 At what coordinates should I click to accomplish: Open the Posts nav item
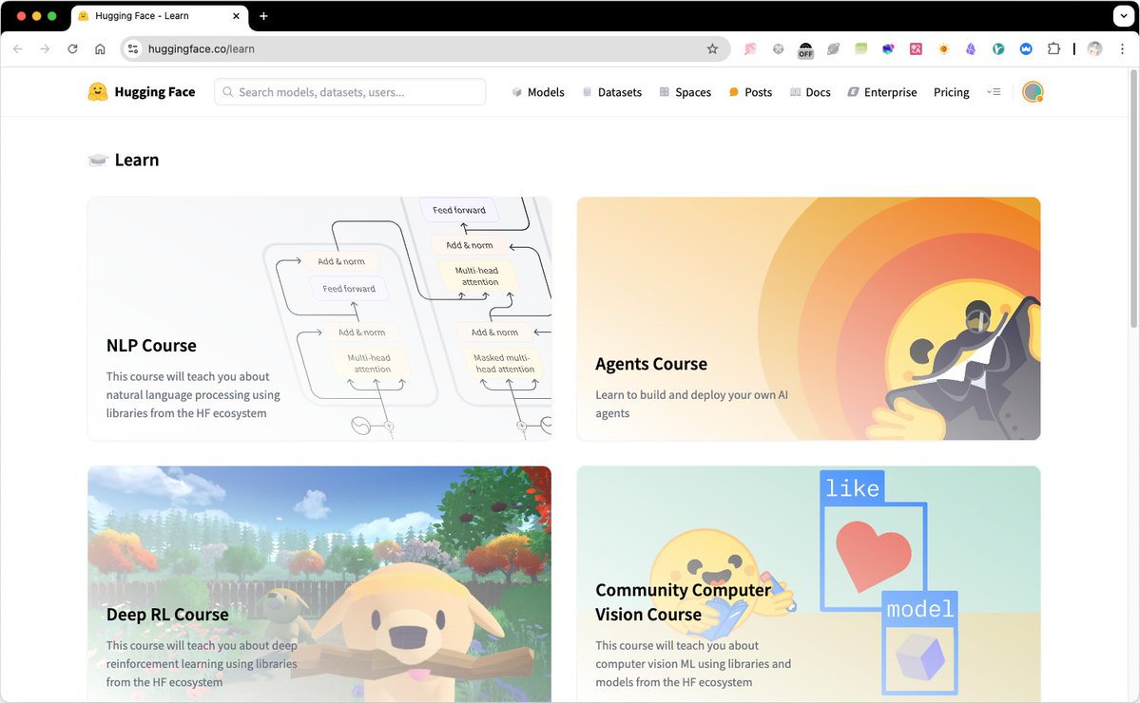coord(750,92)
